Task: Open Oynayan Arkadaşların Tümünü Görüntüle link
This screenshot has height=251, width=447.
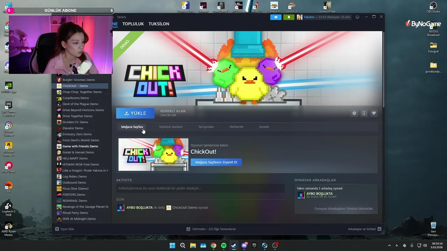Action: (343, 208)
